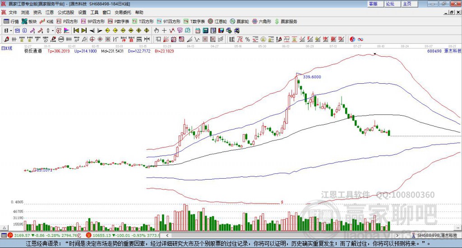The height and width of the screenshot is (248, 462).
Task: Click the black left arrow icon
Action: point(92,30)
